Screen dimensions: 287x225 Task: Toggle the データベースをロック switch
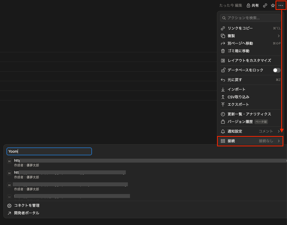pyautogui.click(x=277, y=70)
